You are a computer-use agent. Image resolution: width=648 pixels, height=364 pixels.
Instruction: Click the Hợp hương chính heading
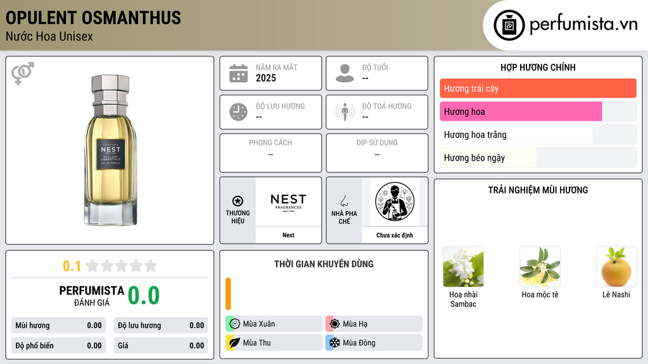point(538,67)
